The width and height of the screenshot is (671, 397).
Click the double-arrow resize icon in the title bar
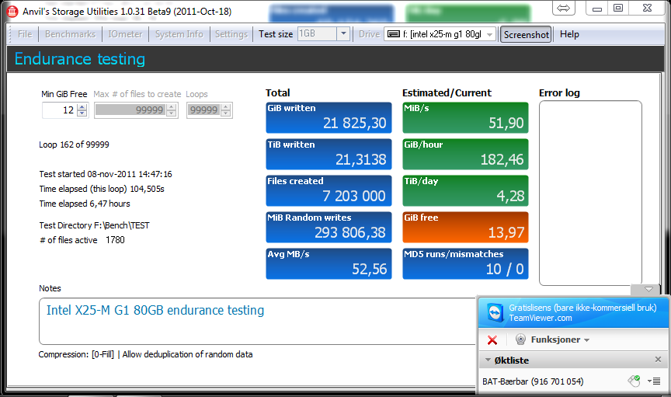click(x=564, y=8)
